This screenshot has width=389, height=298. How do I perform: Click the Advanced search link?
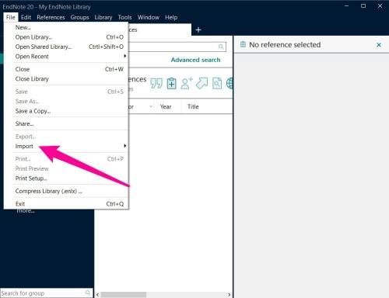[195, 60]
